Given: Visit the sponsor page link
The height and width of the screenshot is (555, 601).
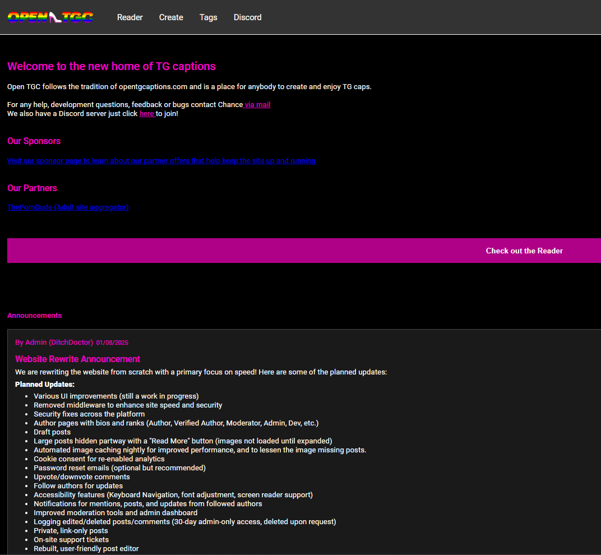Looking at the screenshot, I should [x=161, y=161].
